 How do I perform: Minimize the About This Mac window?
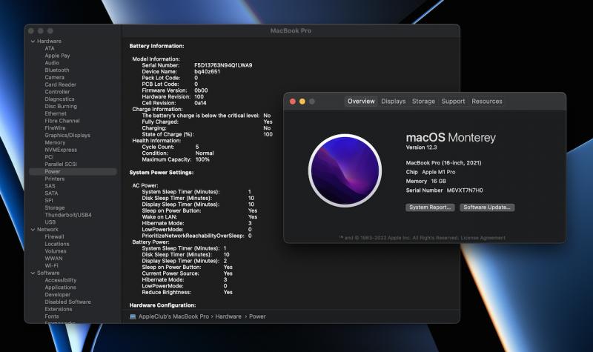click(302, 102)
